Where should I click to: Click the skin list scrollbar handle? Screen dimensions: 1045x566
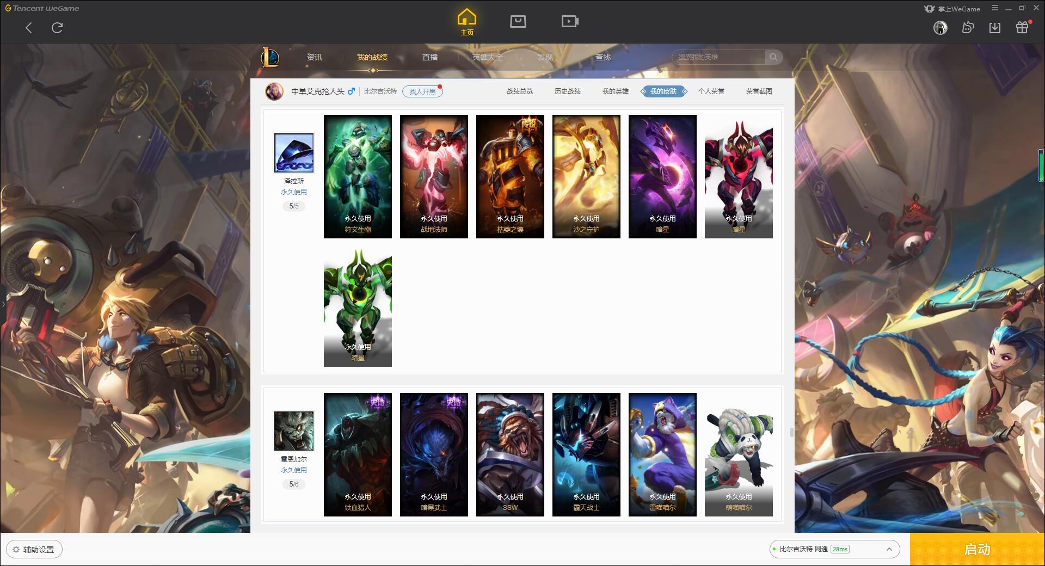pos(791,433)
